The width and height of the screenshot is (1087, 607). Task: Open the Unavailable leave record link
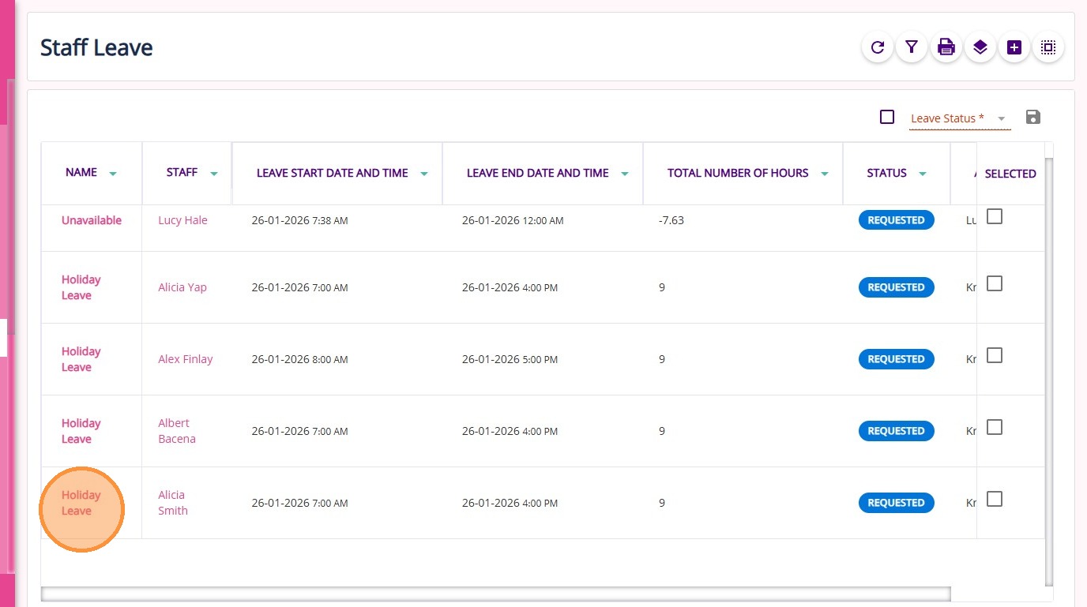coord(92,220)
